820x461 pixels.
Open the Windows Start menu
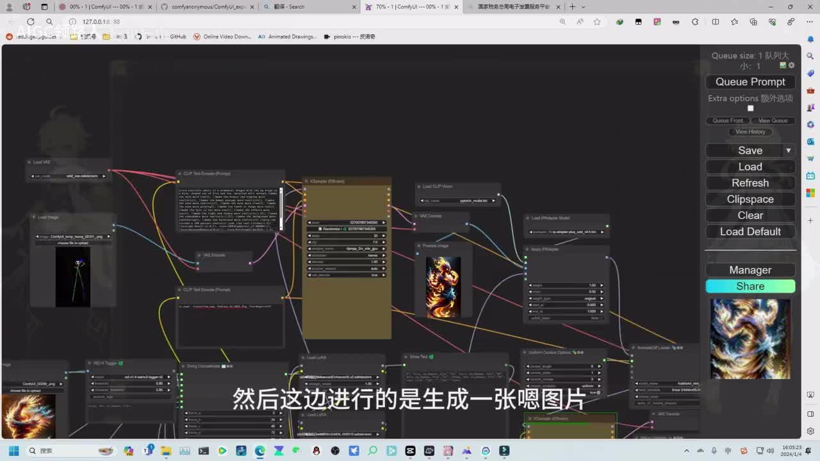click(13, 451)
